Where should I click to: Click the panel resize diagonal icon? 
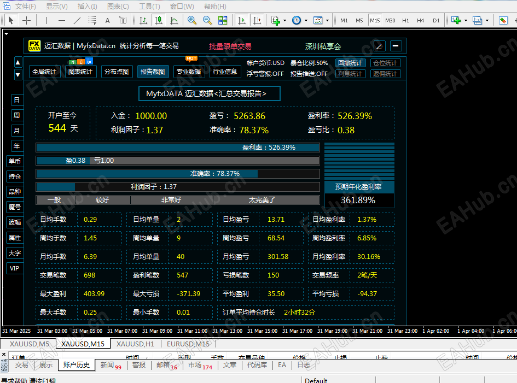pos(379,46)
